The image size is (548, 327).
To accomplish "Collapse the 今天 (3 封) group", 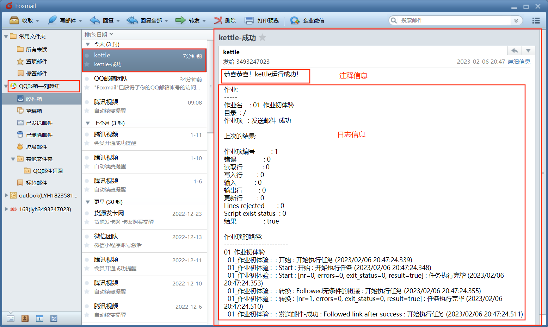I will point(88,44).
